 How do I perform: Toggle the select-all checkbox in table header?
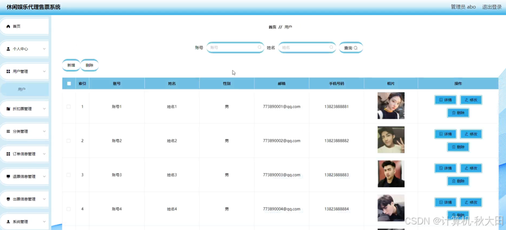point(69,84)
